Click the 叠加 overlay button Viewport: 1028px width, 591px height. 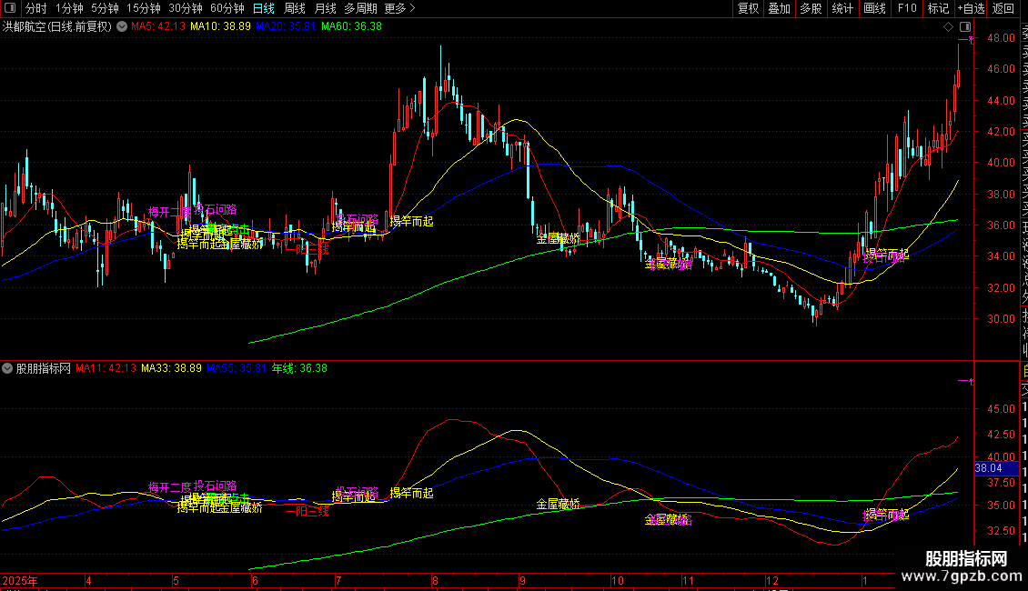coord(779,8)
